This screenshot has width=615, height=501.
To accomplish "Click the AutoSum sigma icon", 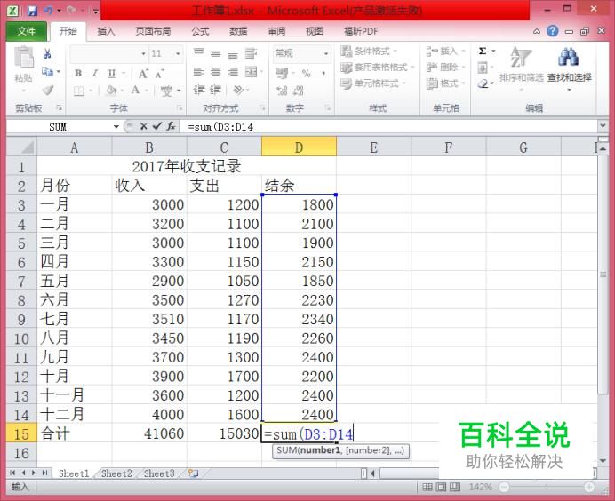I will [x=483, y=51].
